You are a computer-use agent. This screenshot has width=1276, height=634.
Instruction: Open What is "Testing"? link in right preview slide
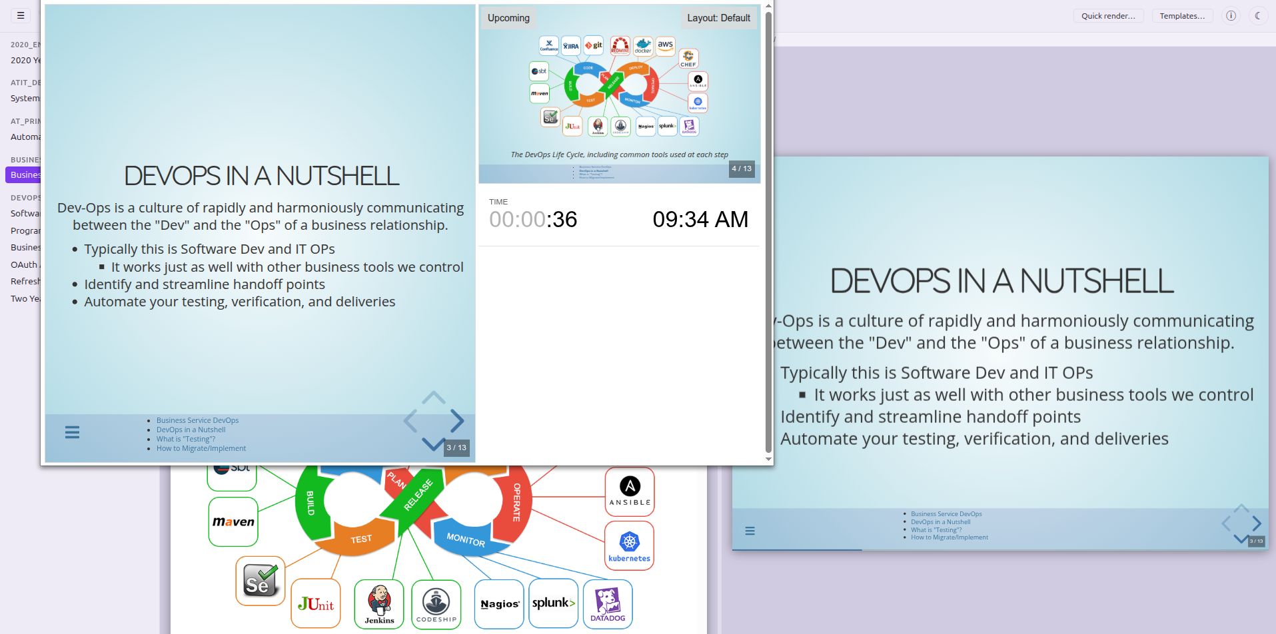click(x=936, y=530)
